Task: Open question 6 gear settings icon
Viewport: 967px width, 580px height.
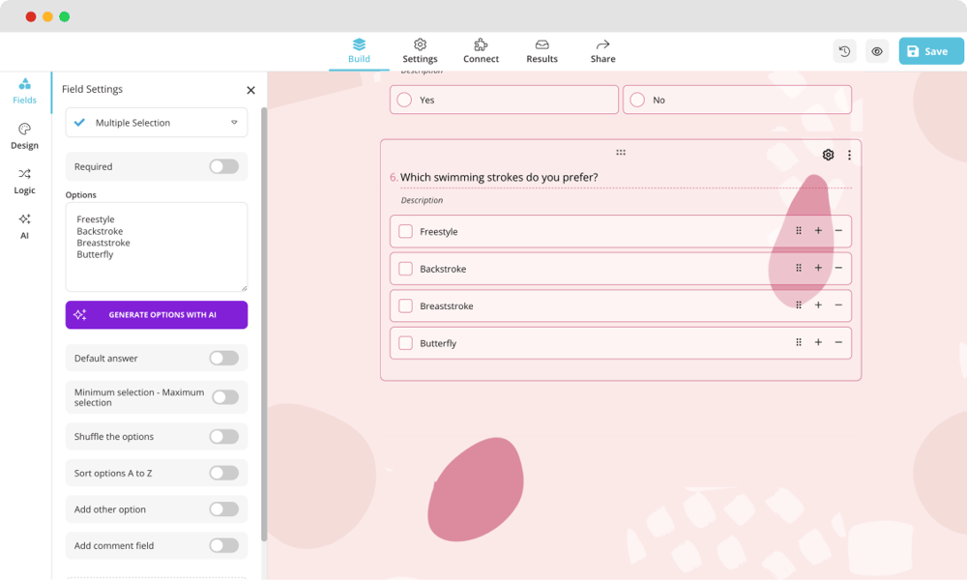Action: (x=828, y=155)
